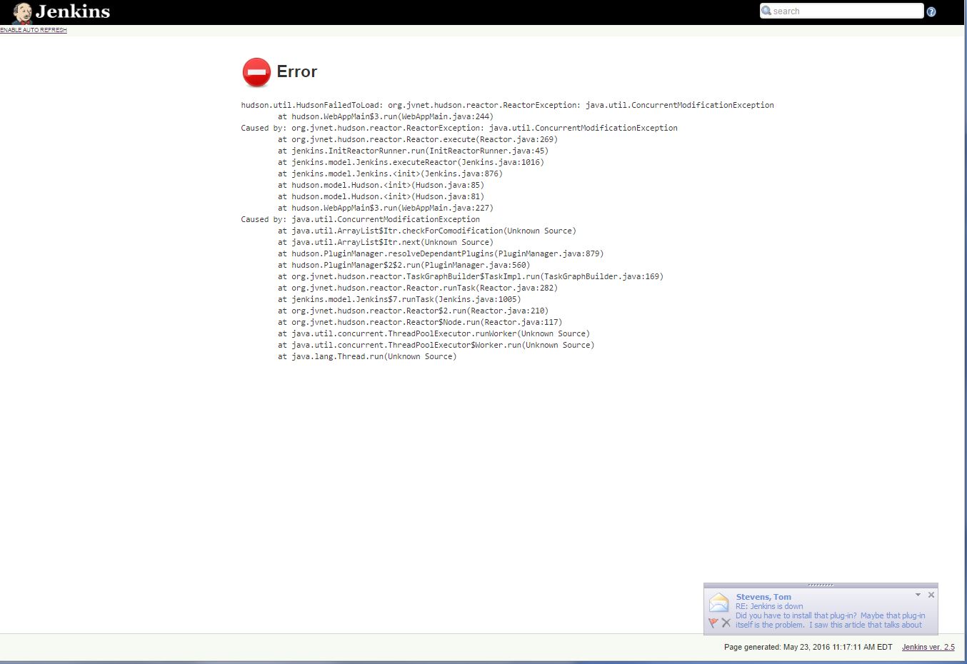The height and width of the screenshot is (664, 967).
Task: Click the red error stop icon
Action: pyautogui.click(x=256, y=72)
